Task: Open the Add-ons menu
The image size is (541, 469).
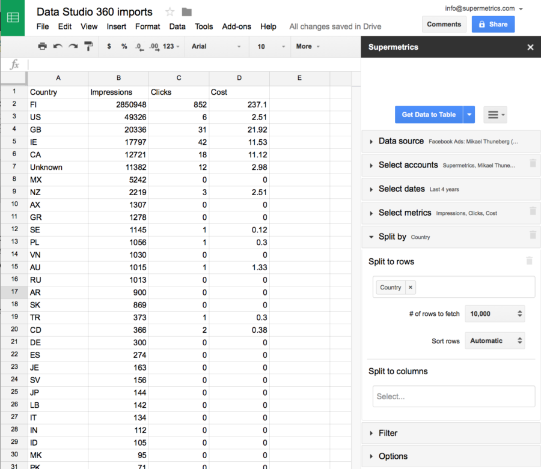Action: click(237, 26)
